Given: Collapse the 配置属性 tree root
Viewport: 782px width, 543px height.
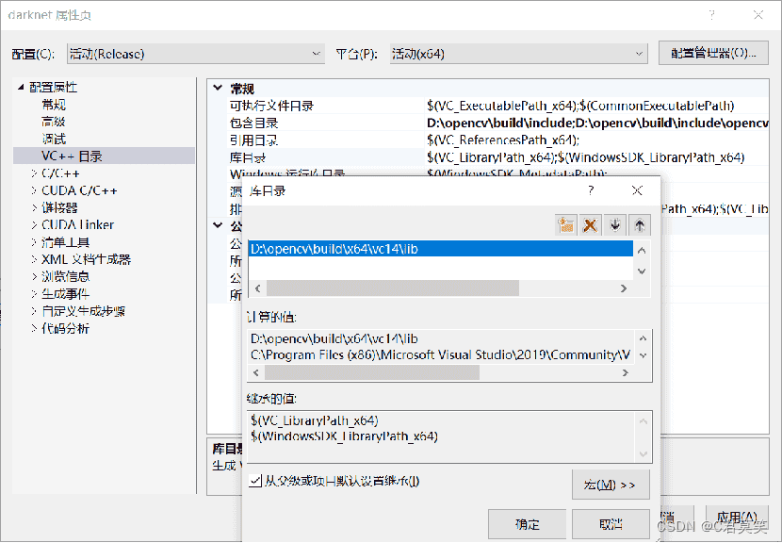Looking at the screenshot, I should [21, 88].
